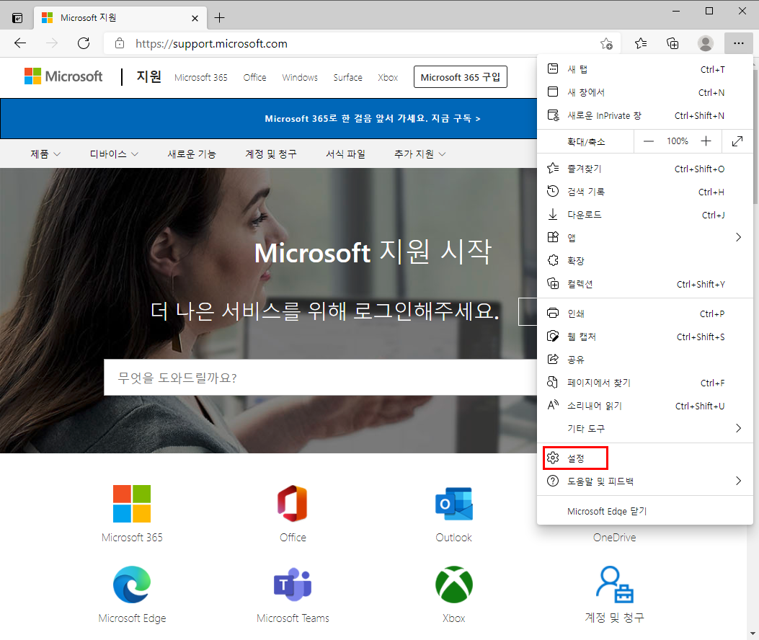Screen dimensions: 759x640
Task: Expand the 앱 submenu
Action: point(645,237)
